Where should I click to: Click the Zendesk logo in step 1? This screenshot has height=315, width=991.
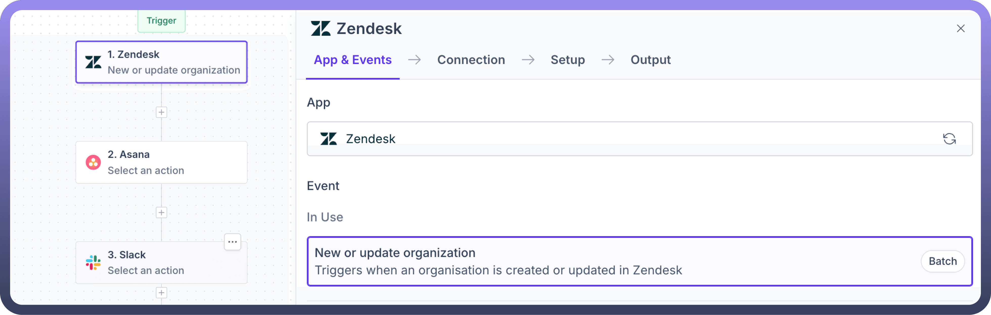(93, 62)
